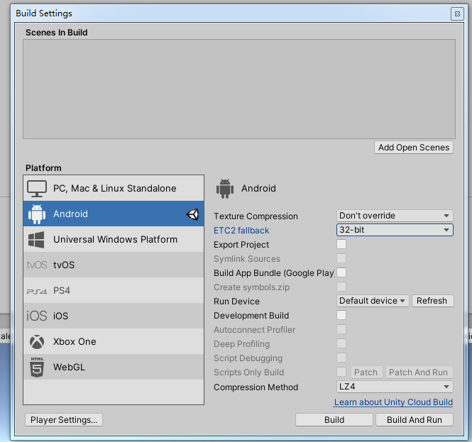Toggle the Scripts Only Build checkbox
This screenshot has height=442, width=472.
click(x=341, y=372)
